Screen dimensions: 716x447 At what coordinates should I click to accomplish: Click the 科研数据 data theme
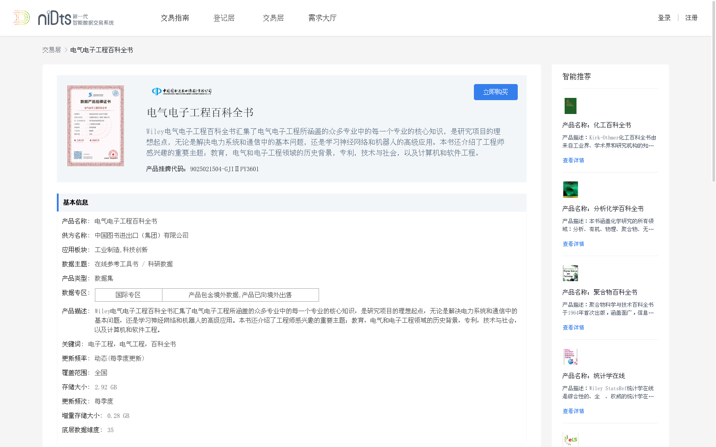click(x=160, y=264)
